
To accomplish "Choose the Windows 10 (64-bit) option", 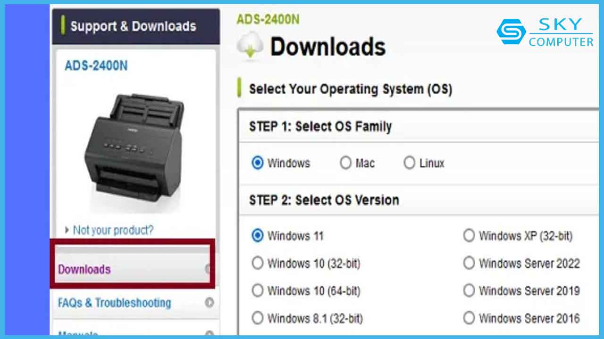I will pyautogui.click(x=257, y=291).
